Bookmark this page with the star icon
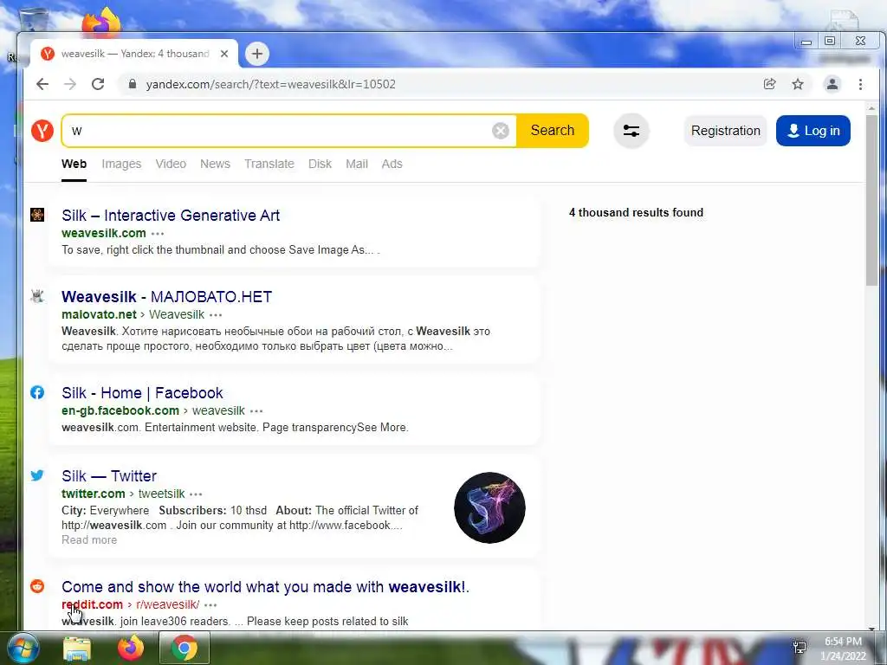 click(798, 84)
